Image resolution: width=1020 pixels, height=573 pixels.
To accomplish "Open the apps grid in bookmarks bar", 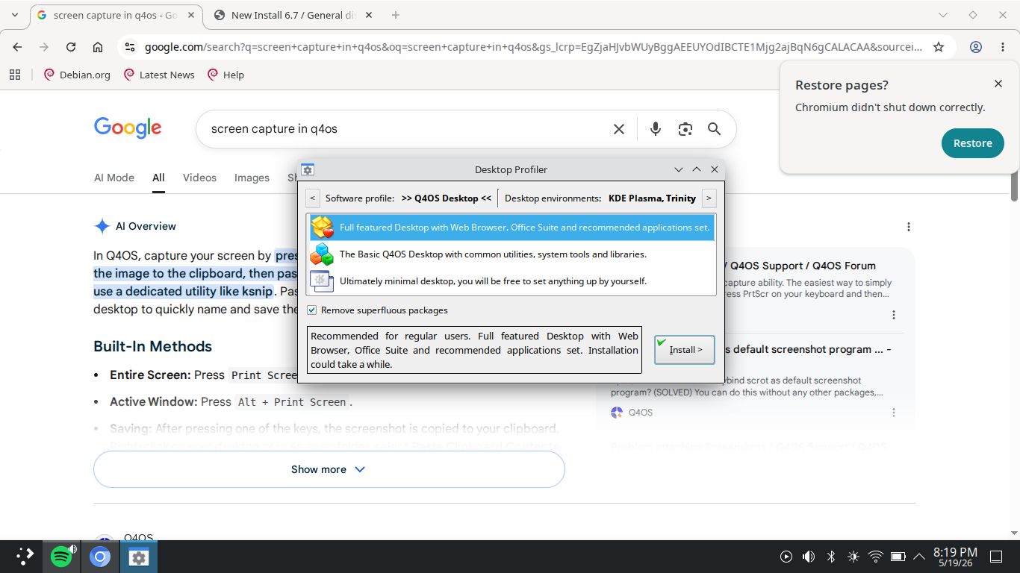I will [x=15, y=75].
